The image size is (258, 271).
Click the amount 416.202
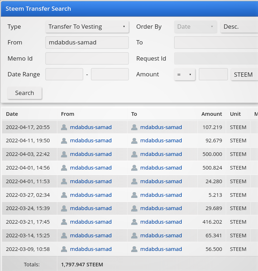pyautogui.click(x=212, y=222)
